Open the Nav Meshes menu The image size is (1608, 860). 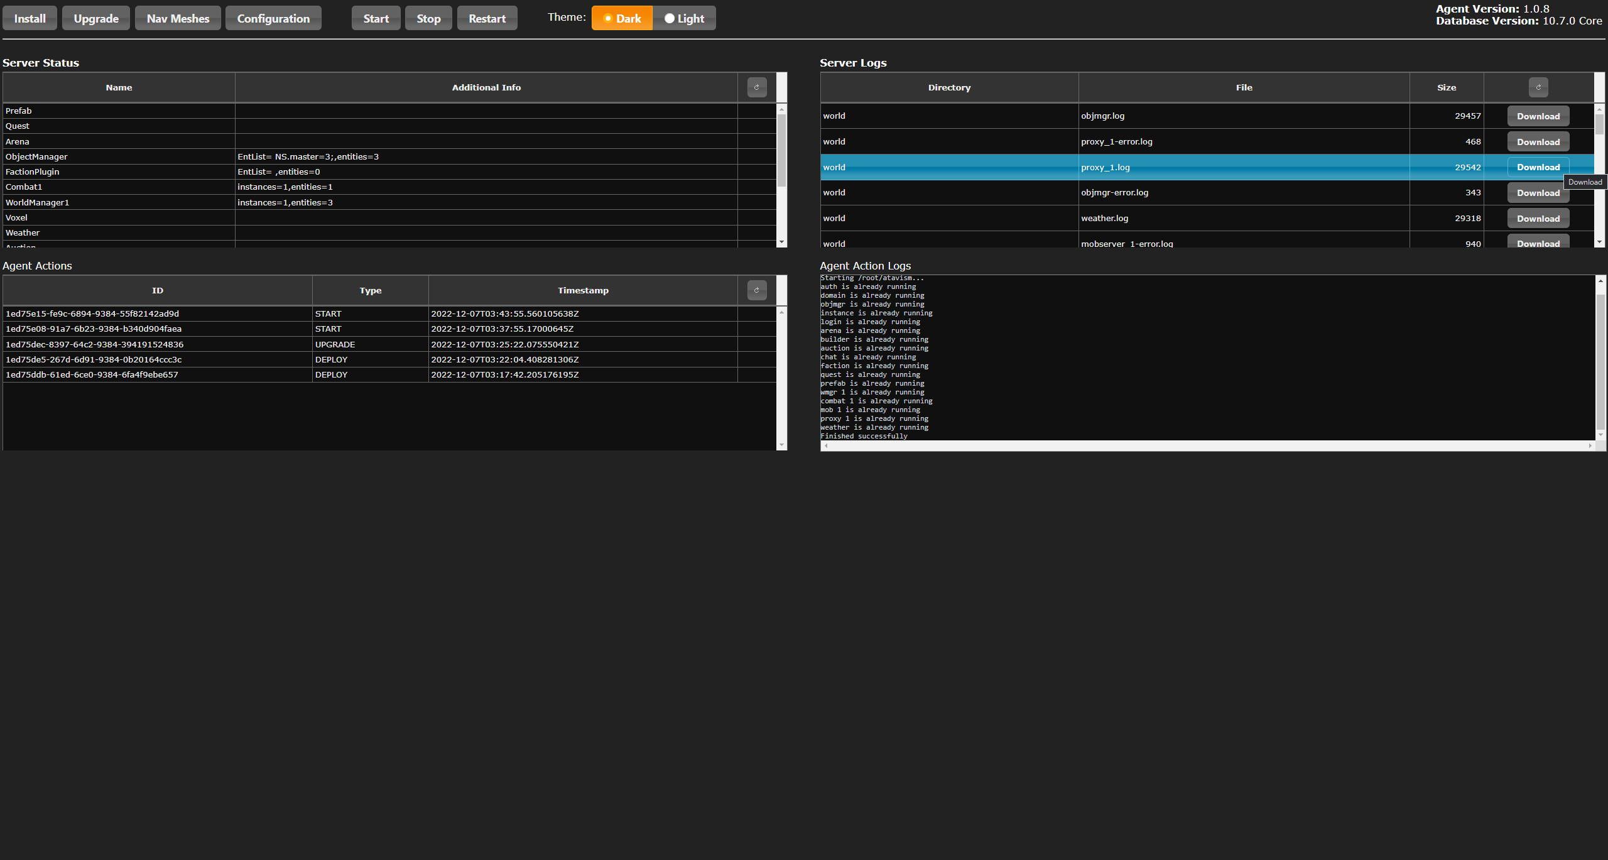coord(178,18)
